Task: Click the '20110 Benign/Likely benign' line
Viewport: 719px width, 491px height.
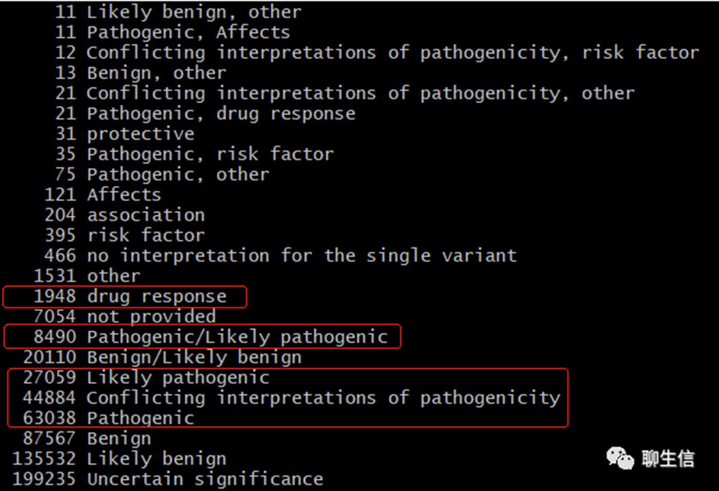Action: click(x=162, y=357)
